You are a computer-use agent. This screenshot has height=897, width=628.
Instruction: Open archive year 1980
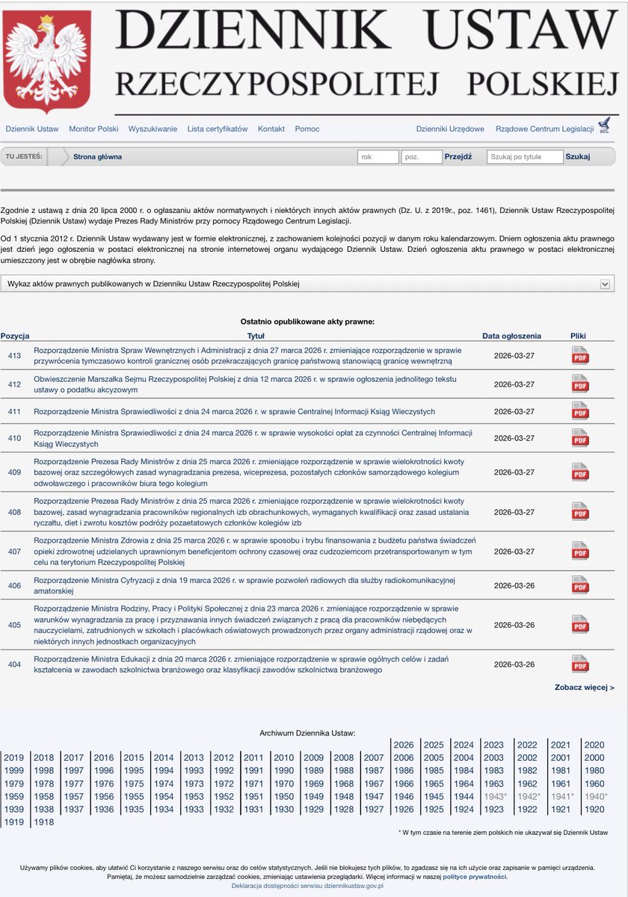pos(594,770)
